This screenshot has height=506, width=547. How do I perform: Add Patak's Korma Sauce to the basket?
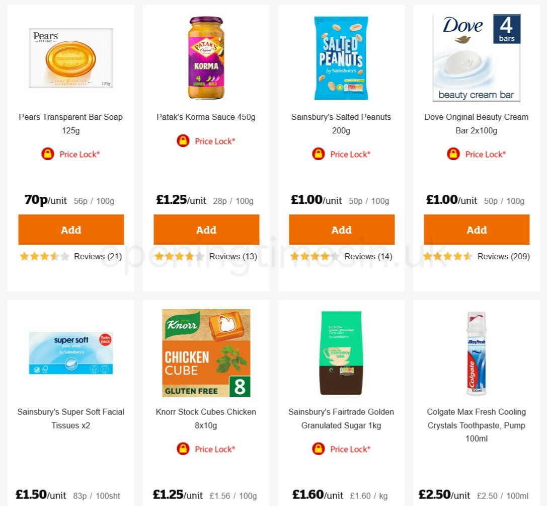point(206,230)
